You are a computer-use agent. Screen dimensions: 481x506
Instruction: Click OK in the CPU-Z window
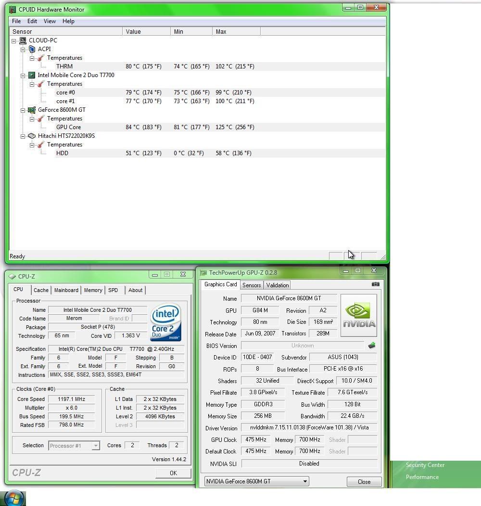click(173, 473)
